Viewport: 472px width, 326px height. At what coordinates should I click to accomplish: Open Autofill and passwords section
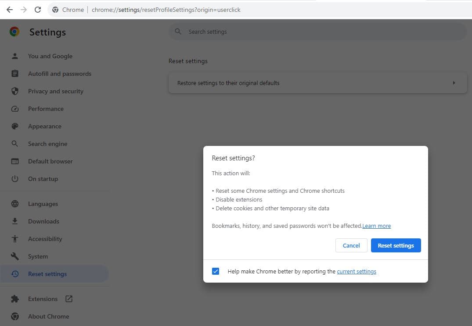click(x=59, y=74)
